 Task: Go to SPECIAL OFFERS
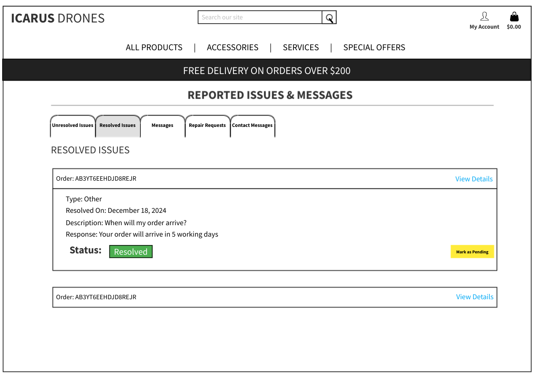374,47
